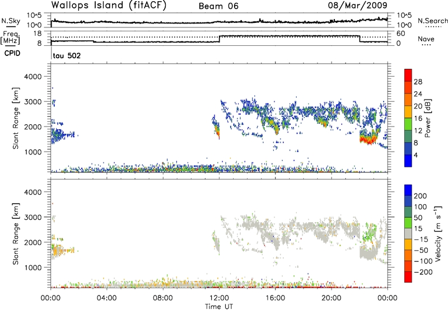Click the bottom blue Power colorbar swatch
Screen dimensions: 448x310
pyautogui.click(x=408, y=161)
